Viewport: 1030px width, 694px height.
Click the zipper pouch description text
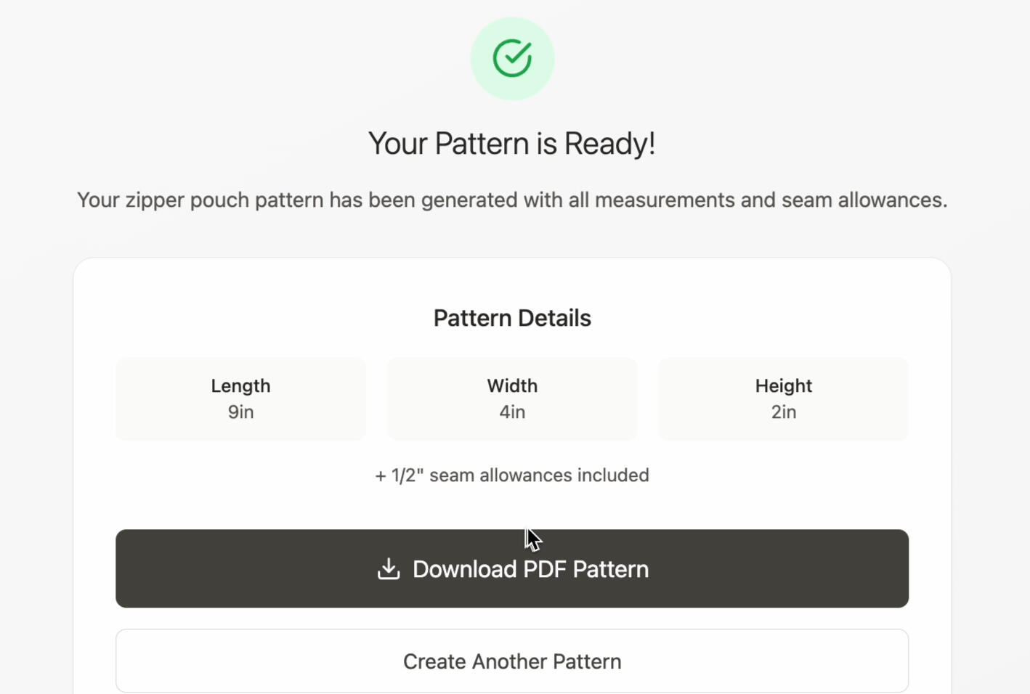click(512, 200)
